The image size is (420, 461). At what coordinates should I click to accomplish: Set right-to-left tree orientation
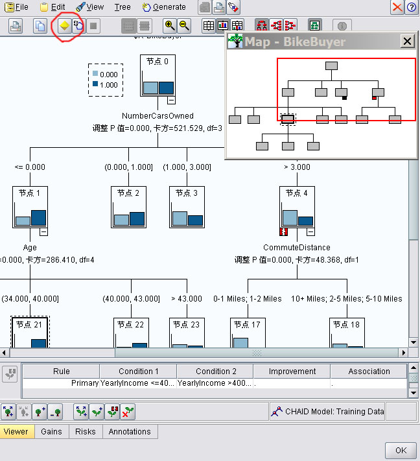290,26
